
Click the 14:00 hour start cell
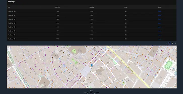(x=58, y=27)
